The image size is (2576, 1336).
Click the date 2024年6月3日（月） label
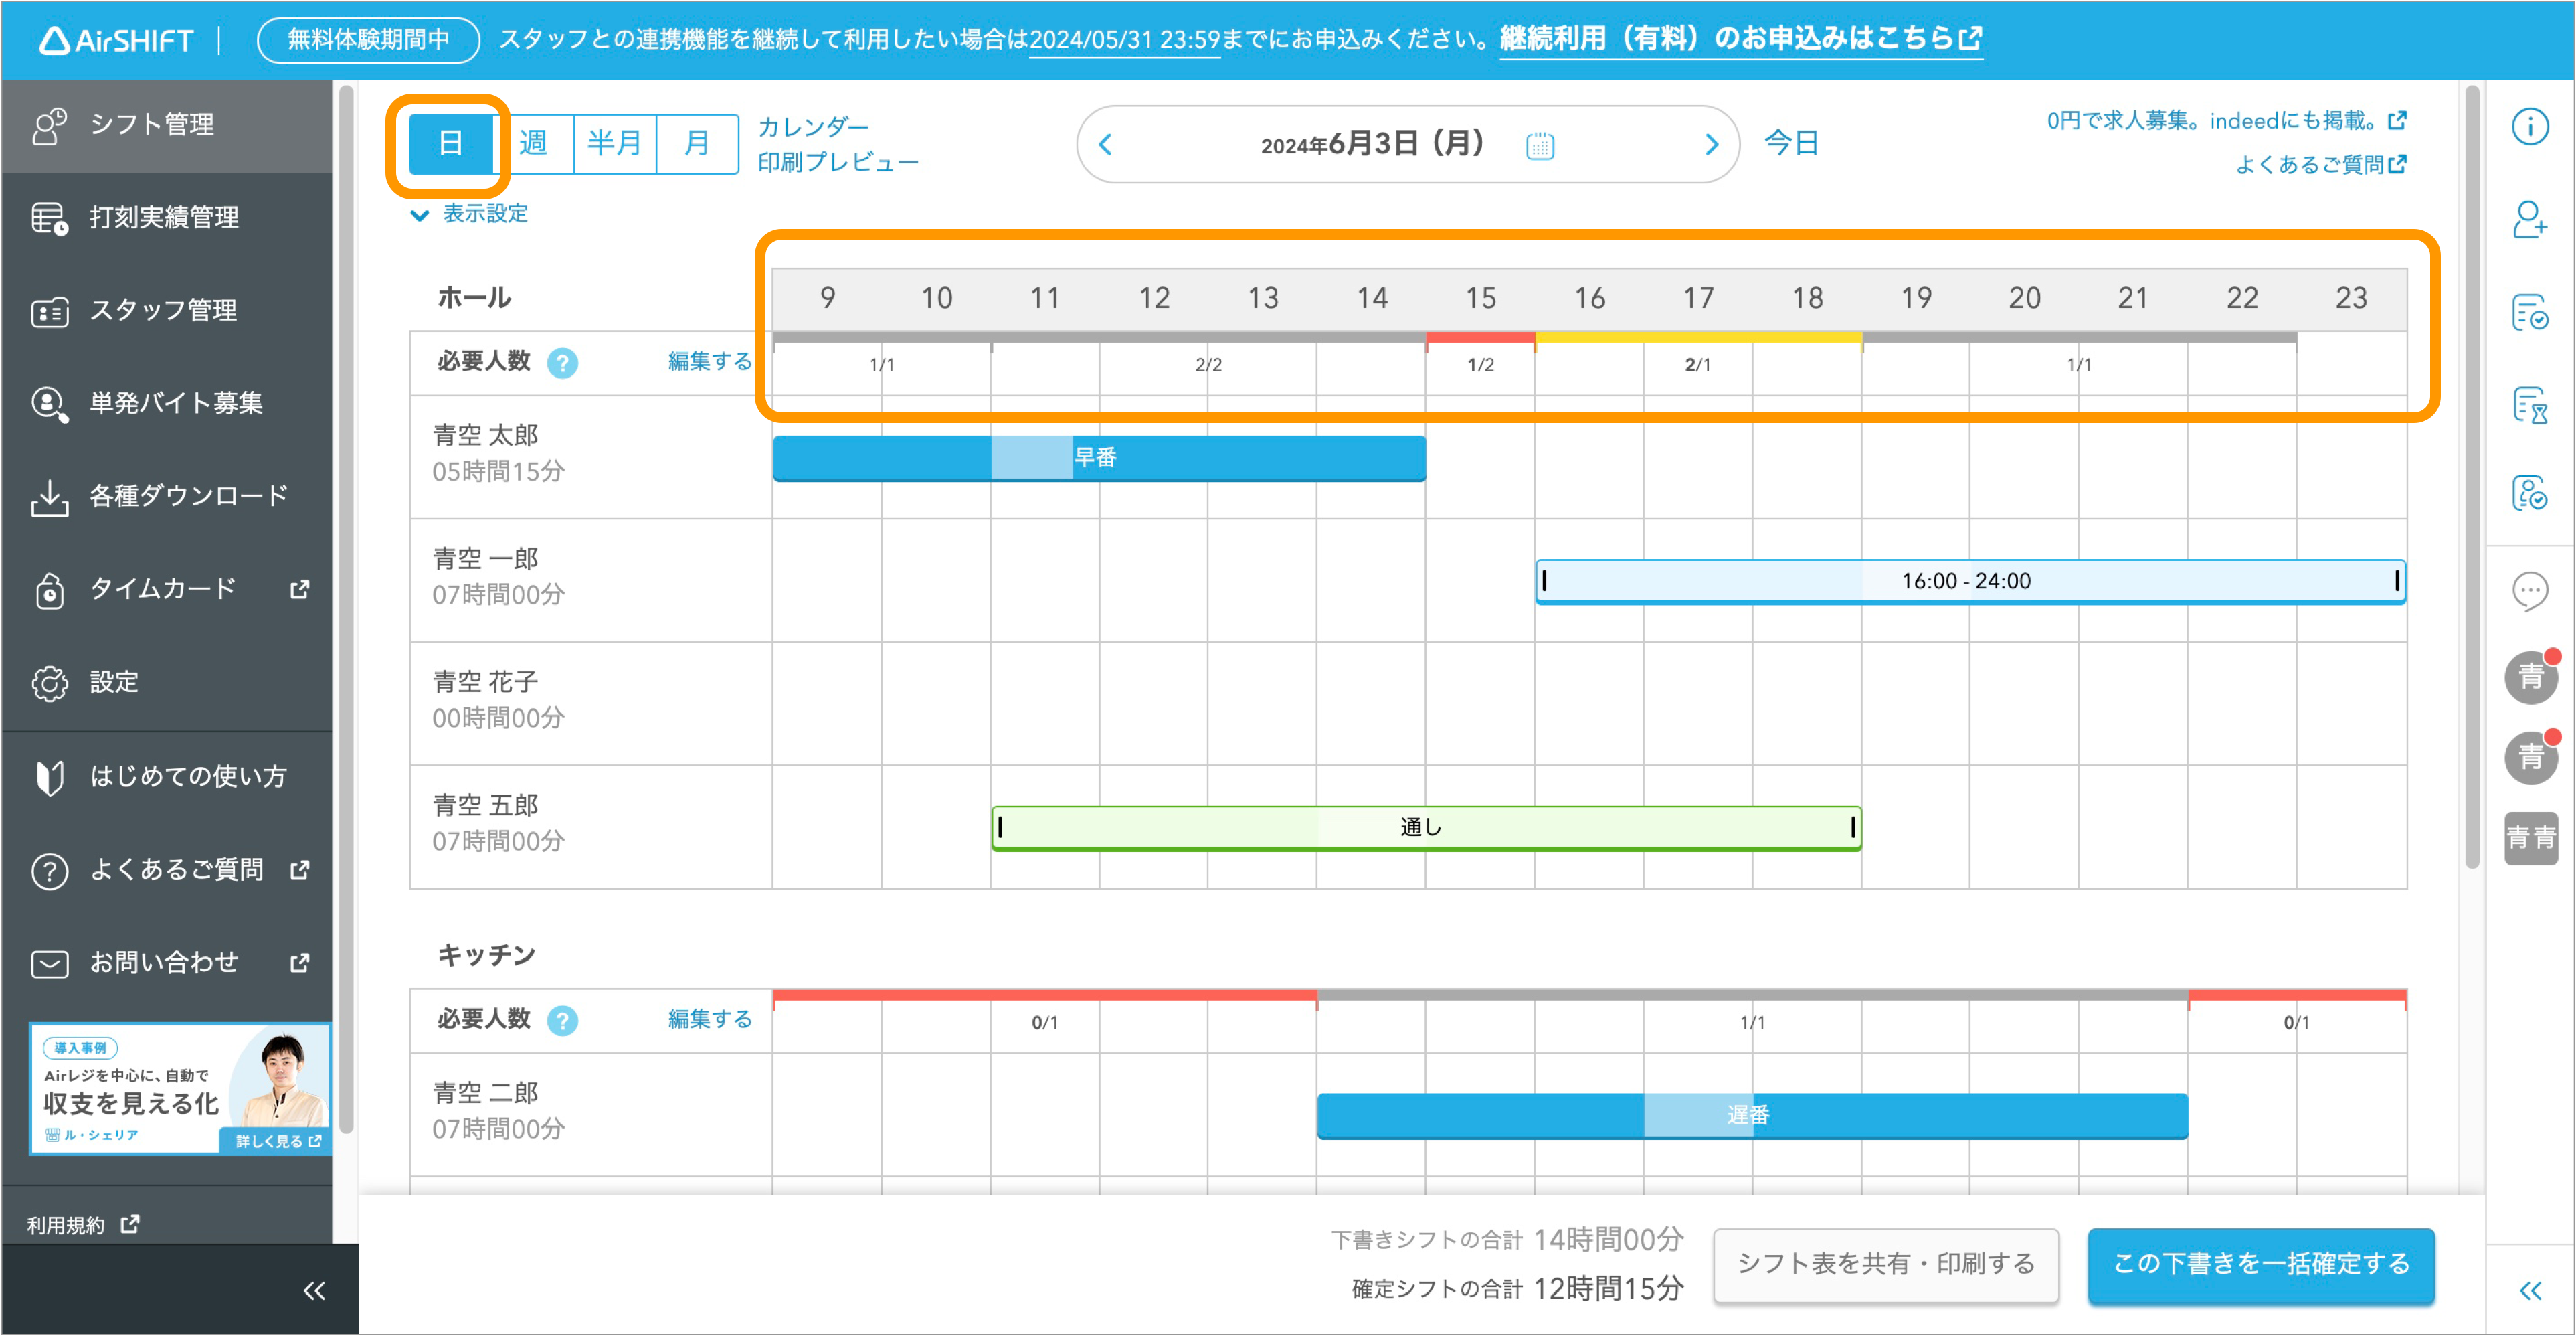[1373, 144]
